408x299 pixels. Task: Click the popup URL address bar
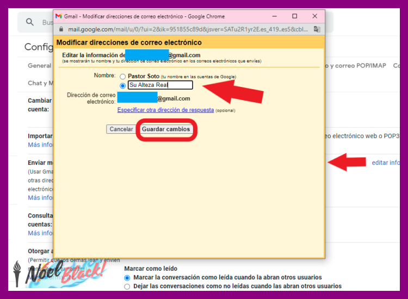(x=188, y=29)
